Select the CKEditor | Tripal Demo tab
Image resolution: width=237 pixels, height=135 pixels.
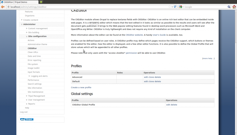pyautogui.click(x=19, y=2)
